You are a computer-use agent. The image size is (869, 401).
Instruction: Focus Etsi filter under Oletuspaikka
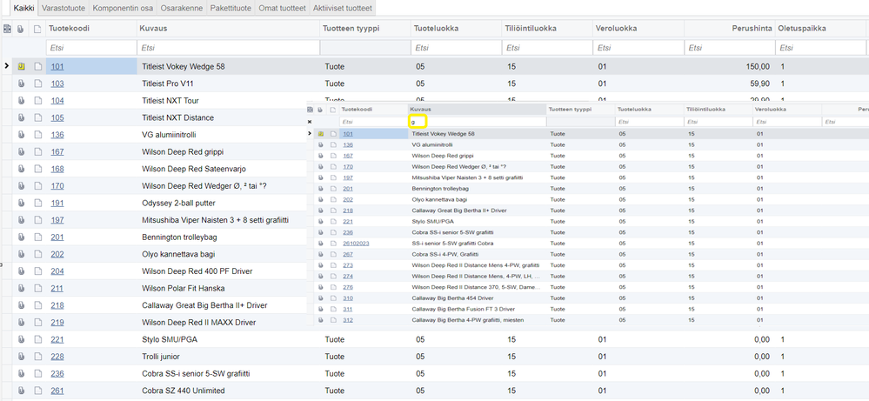click(x=821, y=48)
